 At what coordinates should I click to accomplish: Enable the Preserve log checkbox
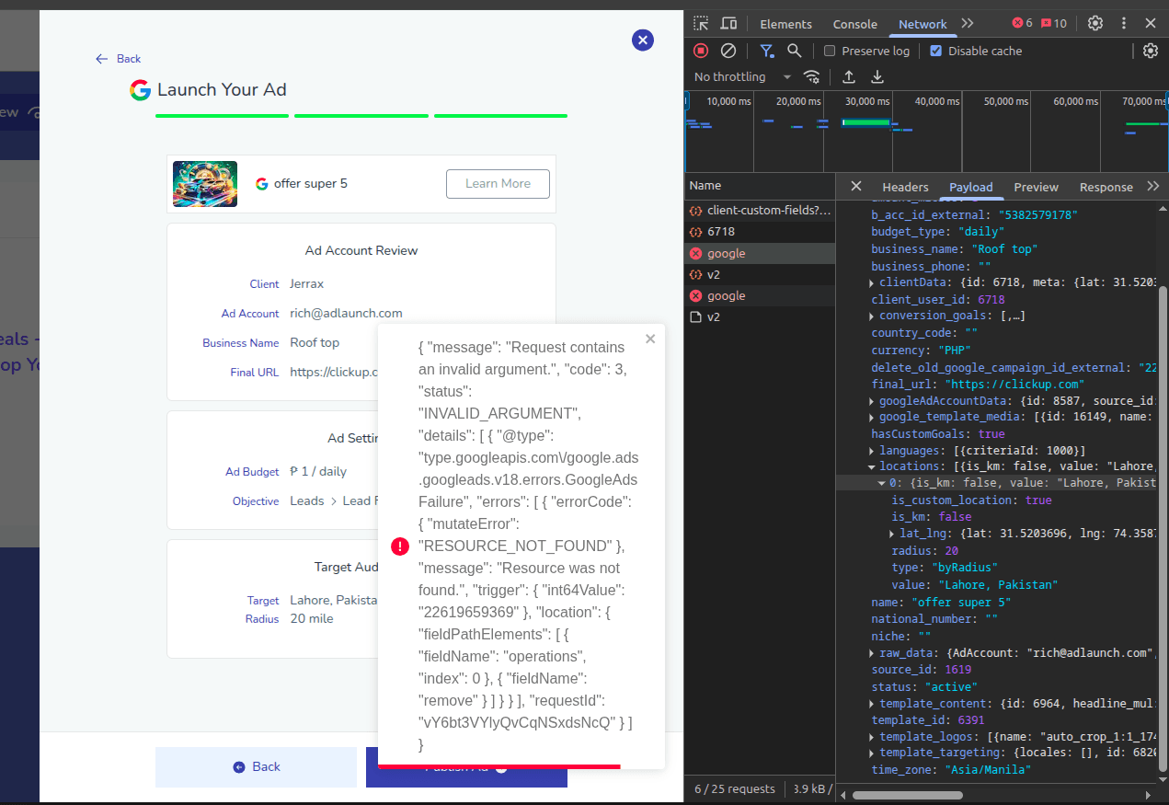pyautogui.click(x=830, y=52)
